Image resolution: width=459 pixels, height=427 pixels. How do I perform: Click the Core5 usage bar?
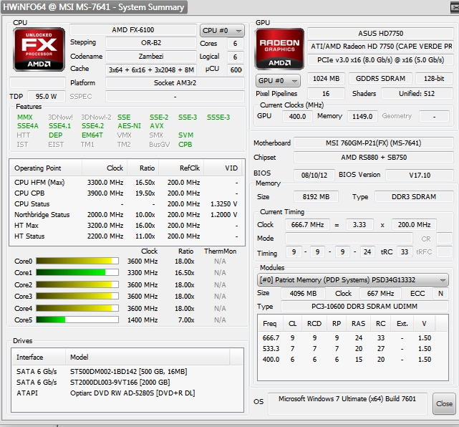click(77, 320)
